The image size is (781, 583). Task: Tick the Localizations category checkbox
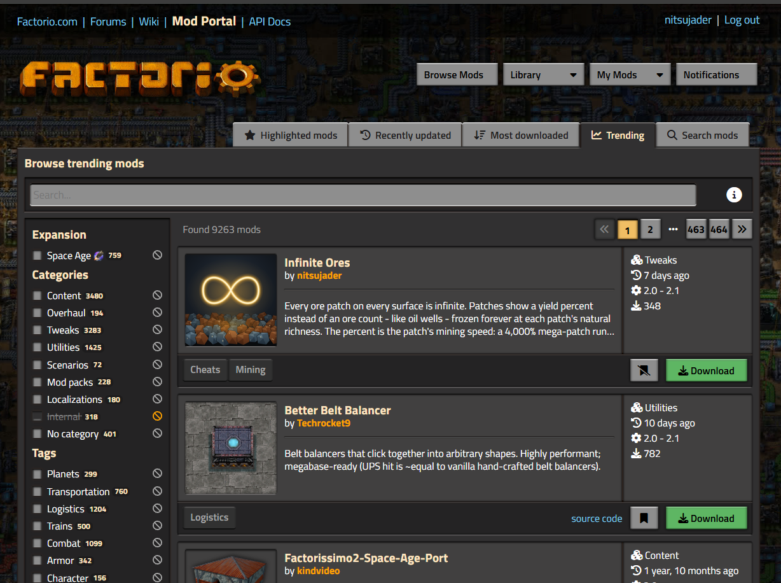(38, 399)
